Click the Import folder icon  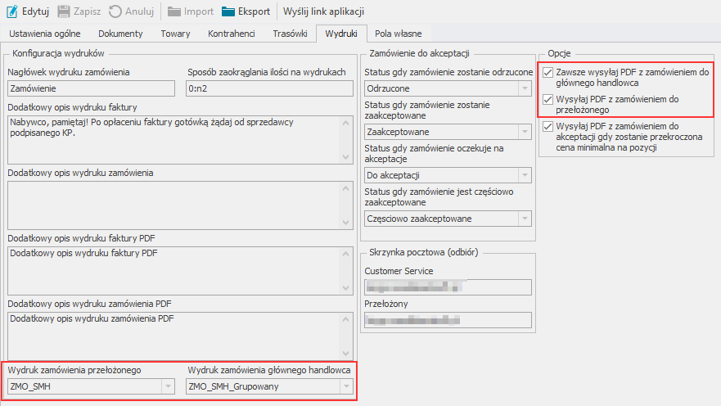[174, 11]
